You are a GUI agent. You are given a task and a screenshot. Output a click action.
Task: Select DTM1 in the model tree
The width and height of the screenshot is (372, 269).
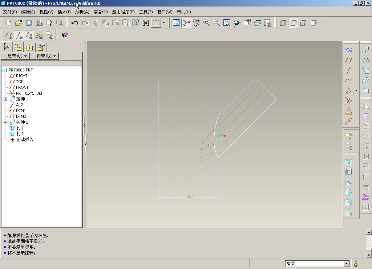click(21, 111)
